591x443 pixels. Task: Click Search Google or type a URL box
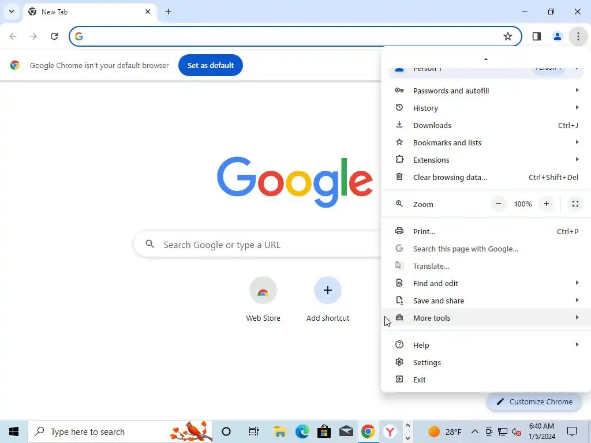(x=257, y=245)
